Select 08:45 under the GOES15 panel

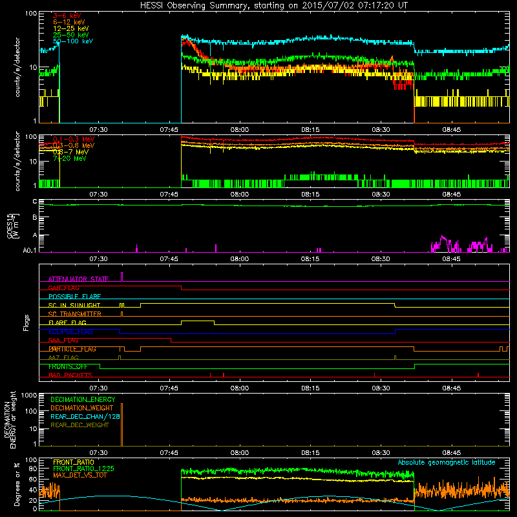(451, 259)
